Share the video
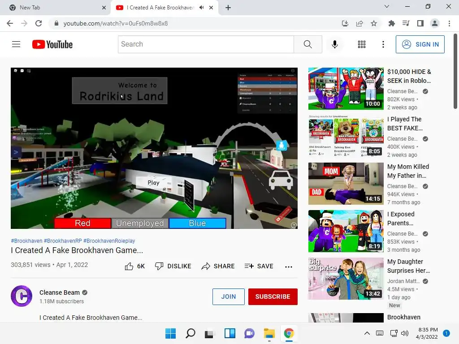Image resolution: width=459 pixels, height=344 pixels. pyautogui.click(x=218, y=266)
